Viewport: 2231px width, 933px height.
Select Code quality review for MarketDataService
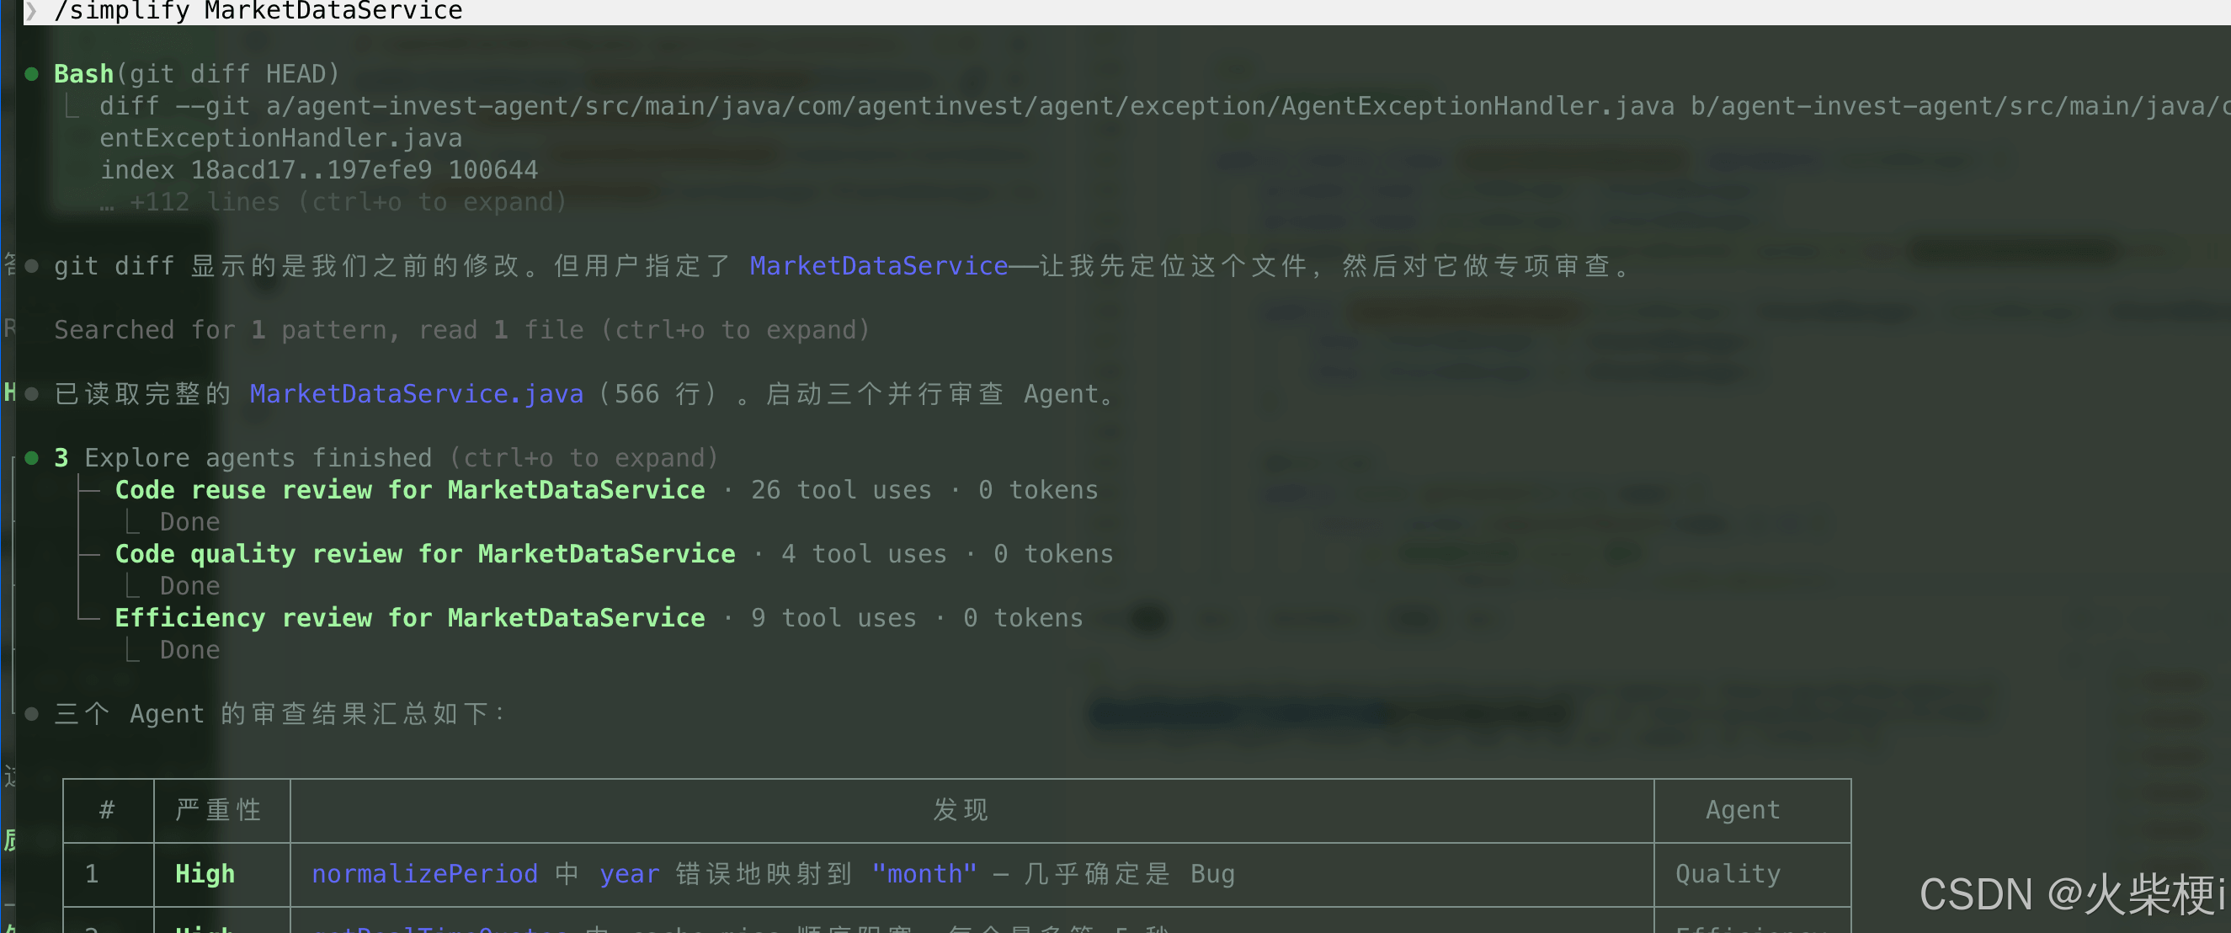[x=425, y=554]
